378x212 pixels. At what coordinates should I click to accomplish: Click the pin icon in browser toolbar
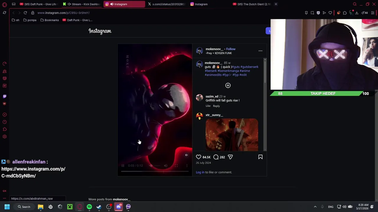306,13
